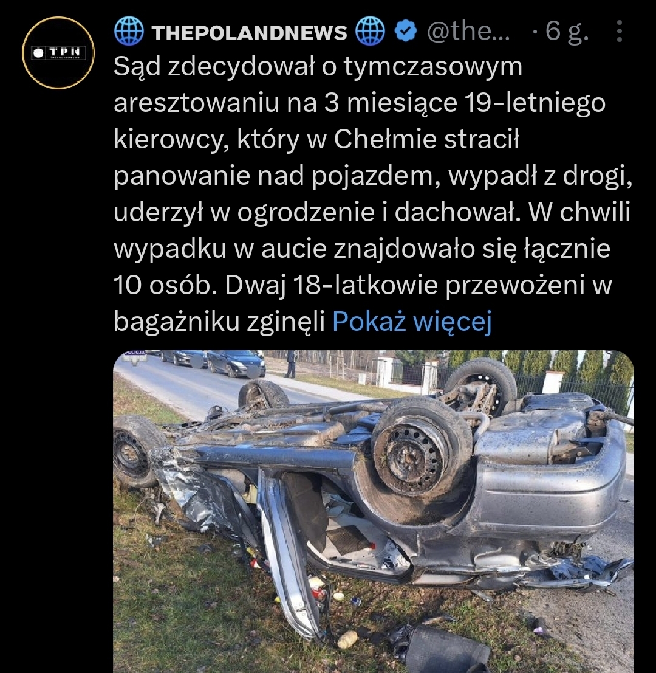Image resolution: width=656 pixels, height=673 pixels.
Task: Open the TPN round profile avatar
Action: (58, 53)
